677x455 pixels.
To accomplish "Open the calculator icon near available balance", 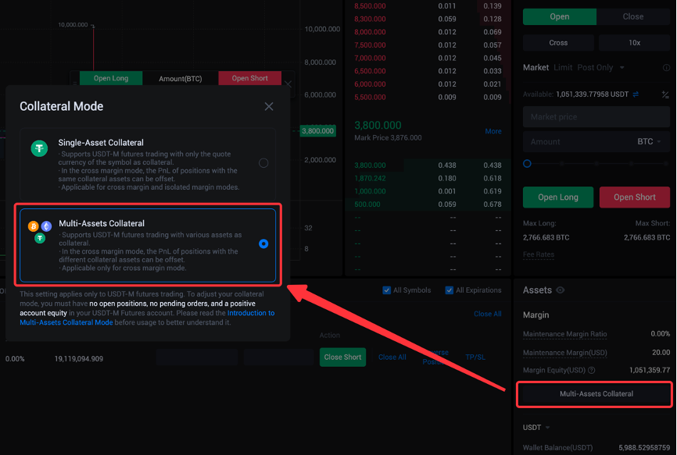I will pos(665,94).
